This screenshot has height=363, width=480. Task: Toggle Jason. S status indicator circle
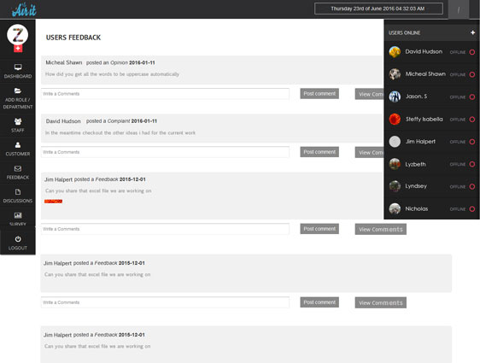click(472, 97)
